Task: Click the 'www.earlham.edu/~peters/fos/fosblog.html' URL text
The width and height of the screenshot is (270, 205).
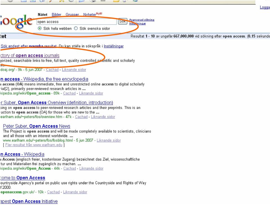Action: coord(38,140)
